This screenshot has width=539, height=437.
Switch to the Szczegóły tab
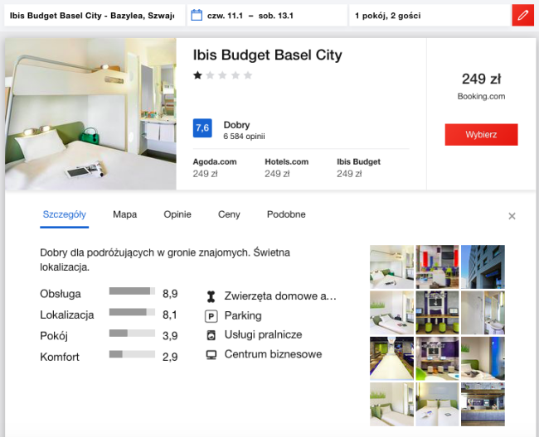[x=65, y=214]
